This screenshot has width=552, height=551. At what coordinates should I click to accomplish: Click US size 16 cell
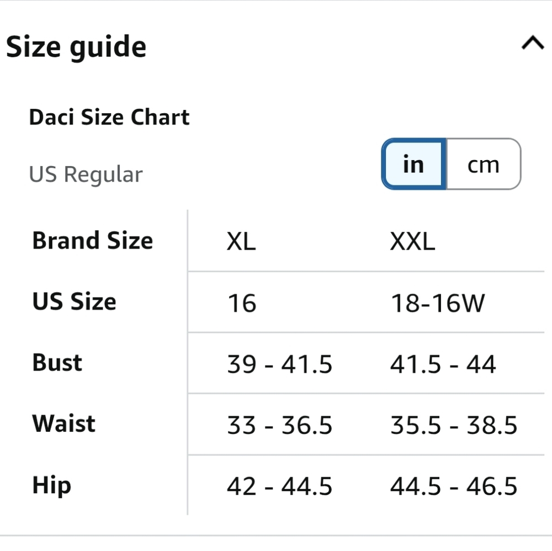tap(242, 303)
